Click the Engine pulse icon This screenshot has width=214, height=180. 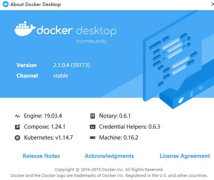coord(18,116)
